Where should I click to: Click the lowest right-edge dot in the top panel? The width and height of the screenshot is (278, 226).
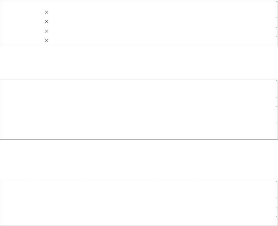277,37
